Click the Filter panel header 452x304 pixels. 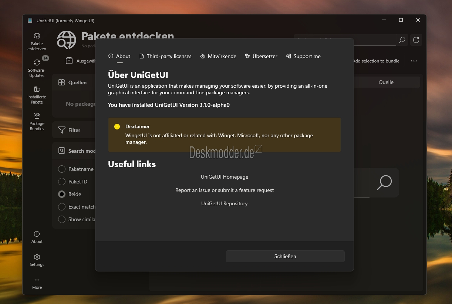74,130
